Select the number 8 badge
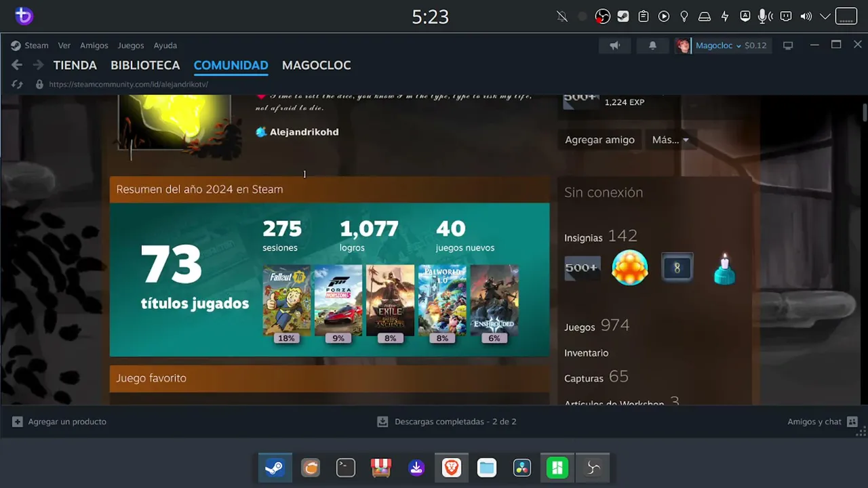This screenshot has width=868, height=488. coord(677,268)
